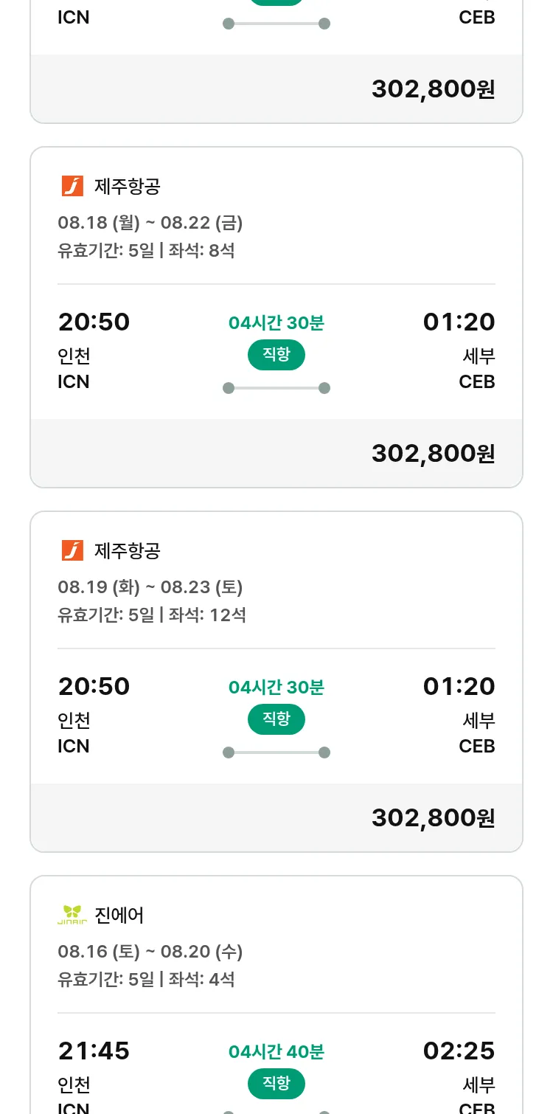Image resolution: width=553 pixels, height=1114 pixels.
Task: Tap the 직항 badge on the 08.19 flight
Action: (276, 719)
